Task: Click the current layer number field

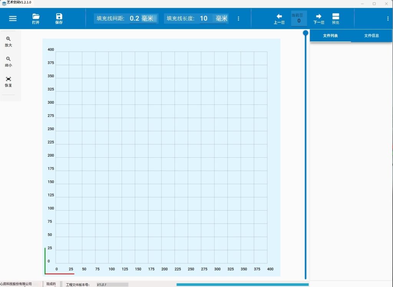Action: coord(299,19)
